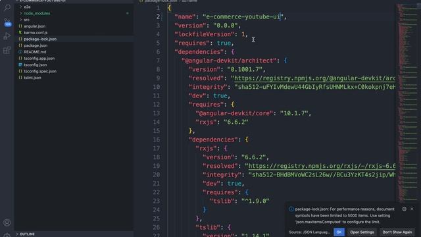Click Open Settings in notification
Screen dimensions: 421x237
[362, 232]
